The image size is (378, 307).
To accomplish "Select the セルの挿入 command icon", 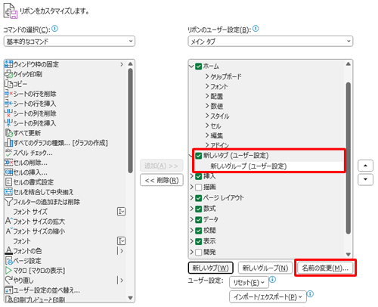I will click(x=8, y=172).
